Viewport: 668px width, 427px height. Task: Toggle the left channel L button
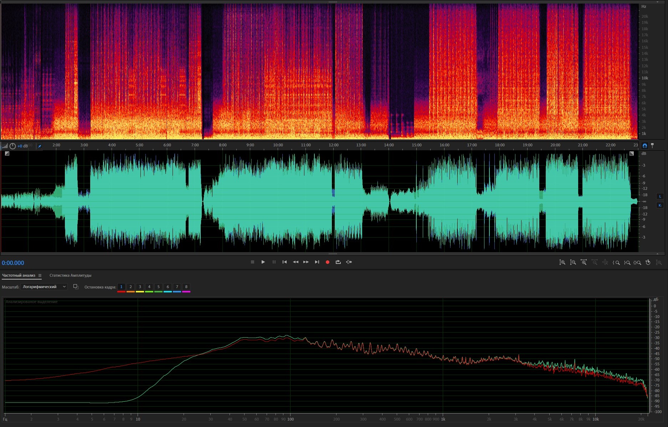(660, 196)
